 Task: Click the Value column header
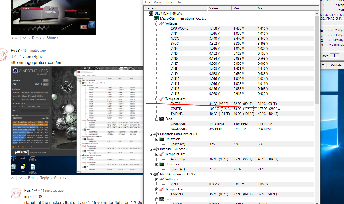tap(220, 8)
